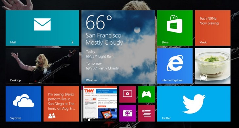Image resolution: width=239 pixels, height=128 pixels.
Task: Open the Store shopping bag icon
Action: (175, 24)
